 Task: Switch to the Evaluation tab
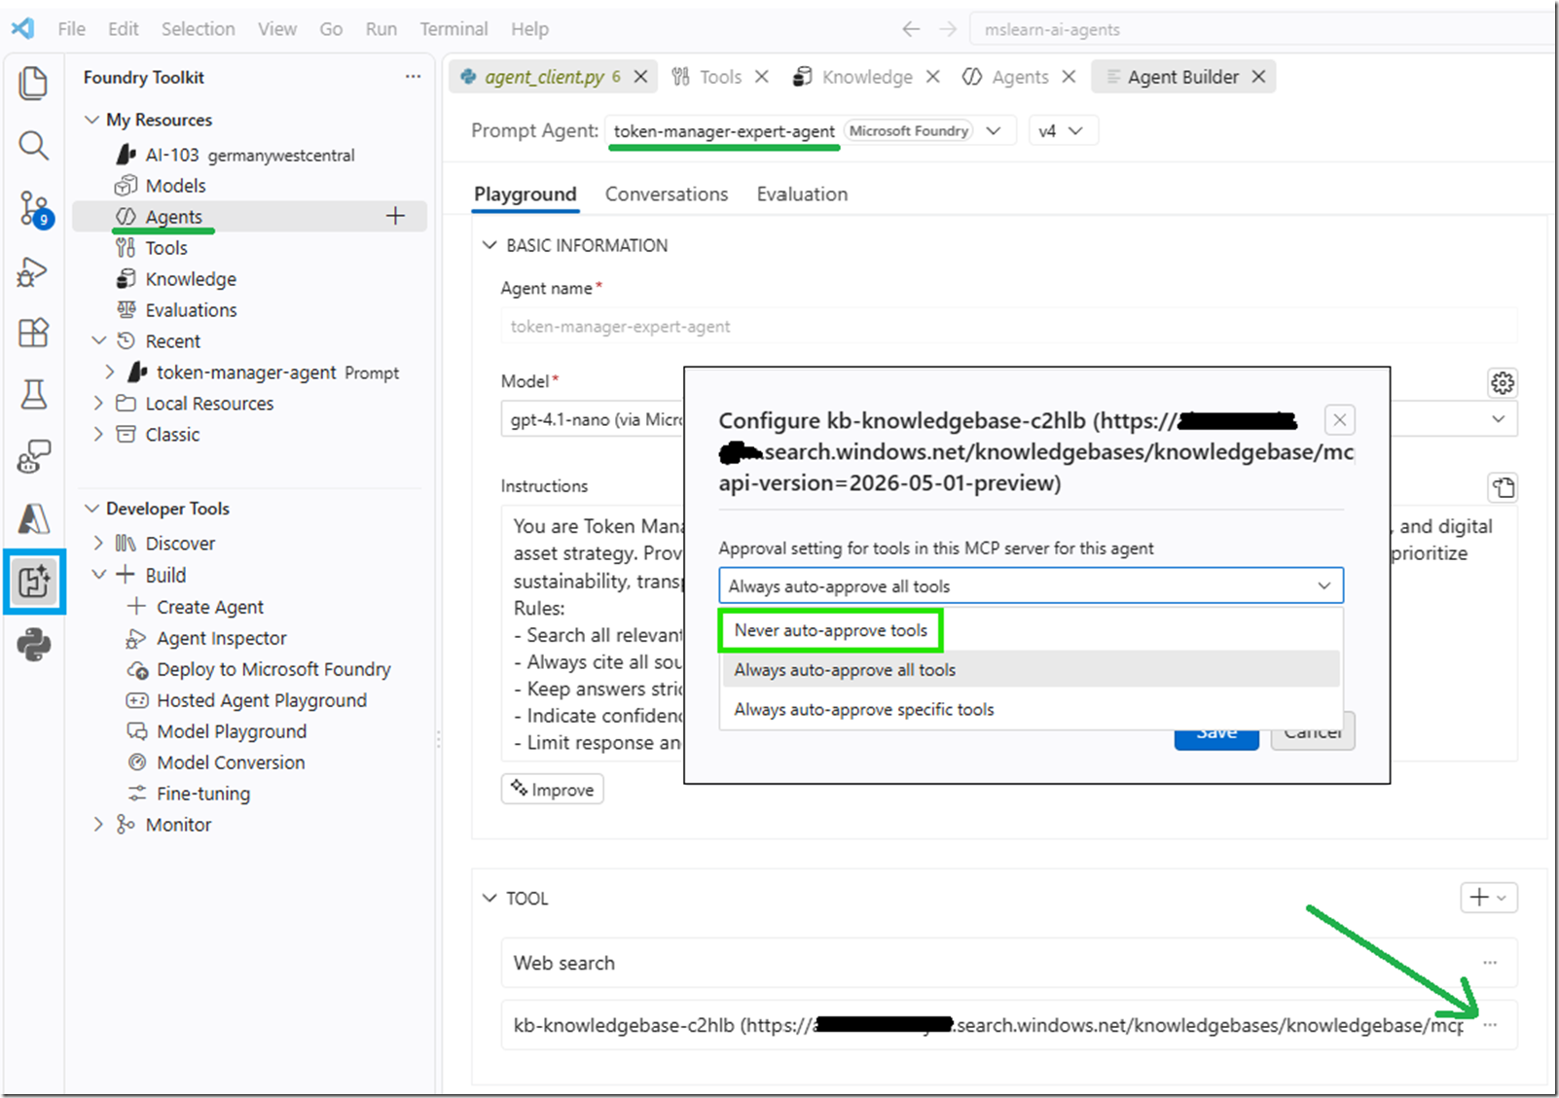(x=802, y=195)
